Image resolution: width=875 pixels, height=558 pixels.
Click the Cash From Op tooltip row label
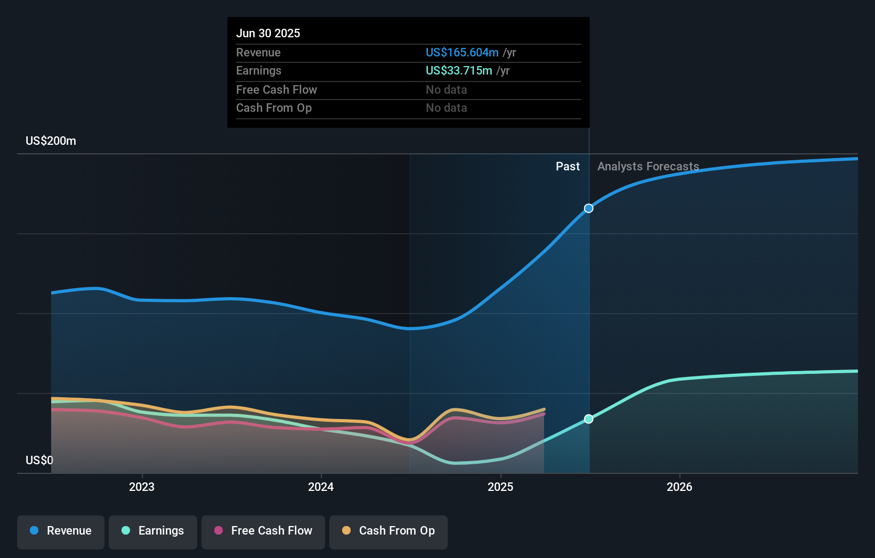[x=274, y=108]
